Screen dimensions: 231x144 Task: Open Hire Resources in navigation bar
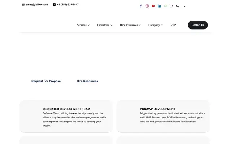[128, 25]
